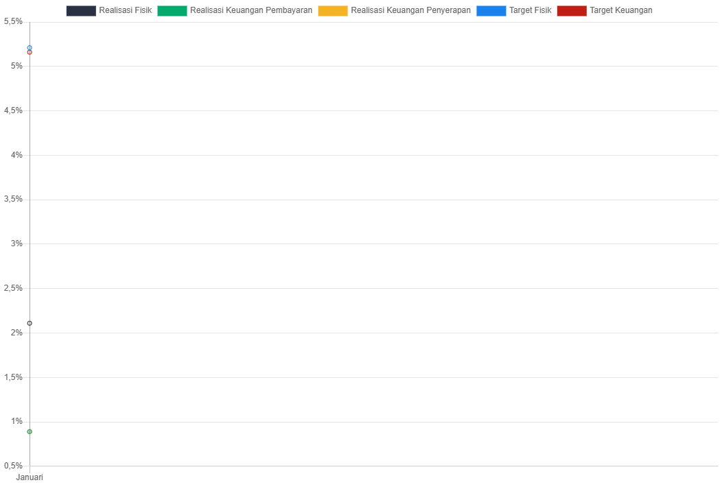Hide the Realisasi Keuangan Pembayaran series via label
Screen dimensions: 720x487
coord(251,11)
